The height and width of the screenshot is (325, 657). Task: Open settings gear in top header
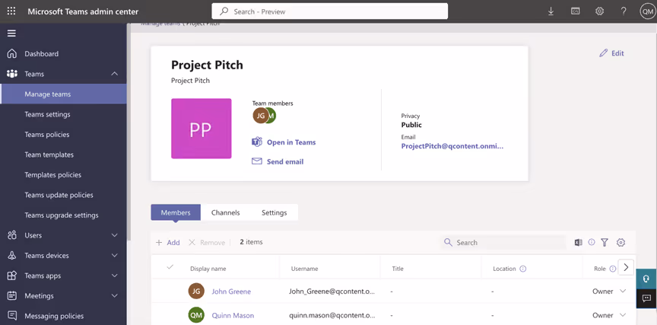[x=600, y=11]
